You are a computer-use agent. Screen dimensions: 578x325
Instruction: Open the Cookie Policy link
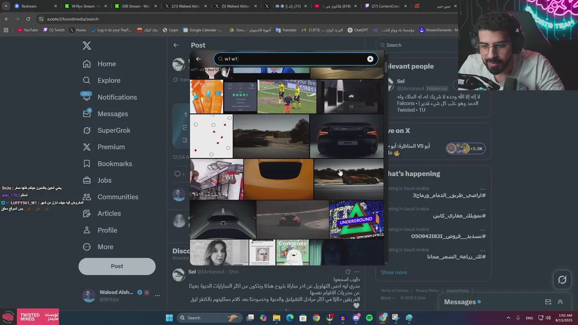[x=457, y=291]
